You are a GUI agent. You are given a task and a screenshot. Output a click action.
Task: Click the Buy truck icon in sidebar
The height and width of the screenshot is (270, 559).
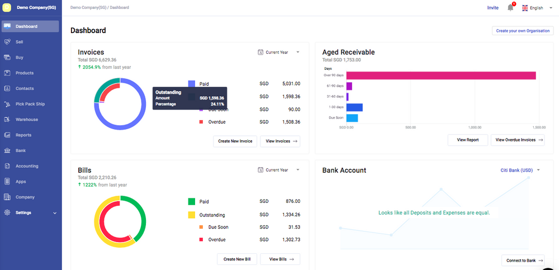tap(7, 58)
